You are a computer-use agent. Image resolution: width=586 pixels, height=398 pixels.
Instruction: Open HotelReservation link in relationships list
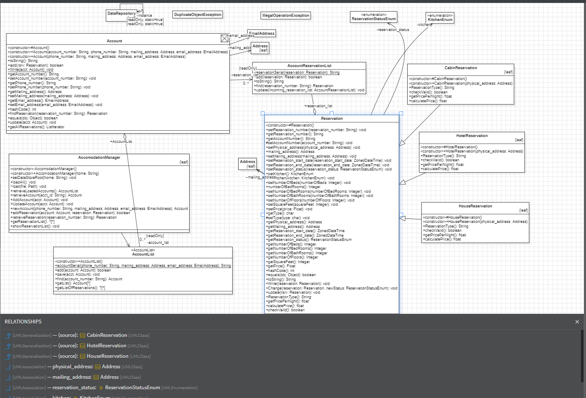tap(106, 346)
